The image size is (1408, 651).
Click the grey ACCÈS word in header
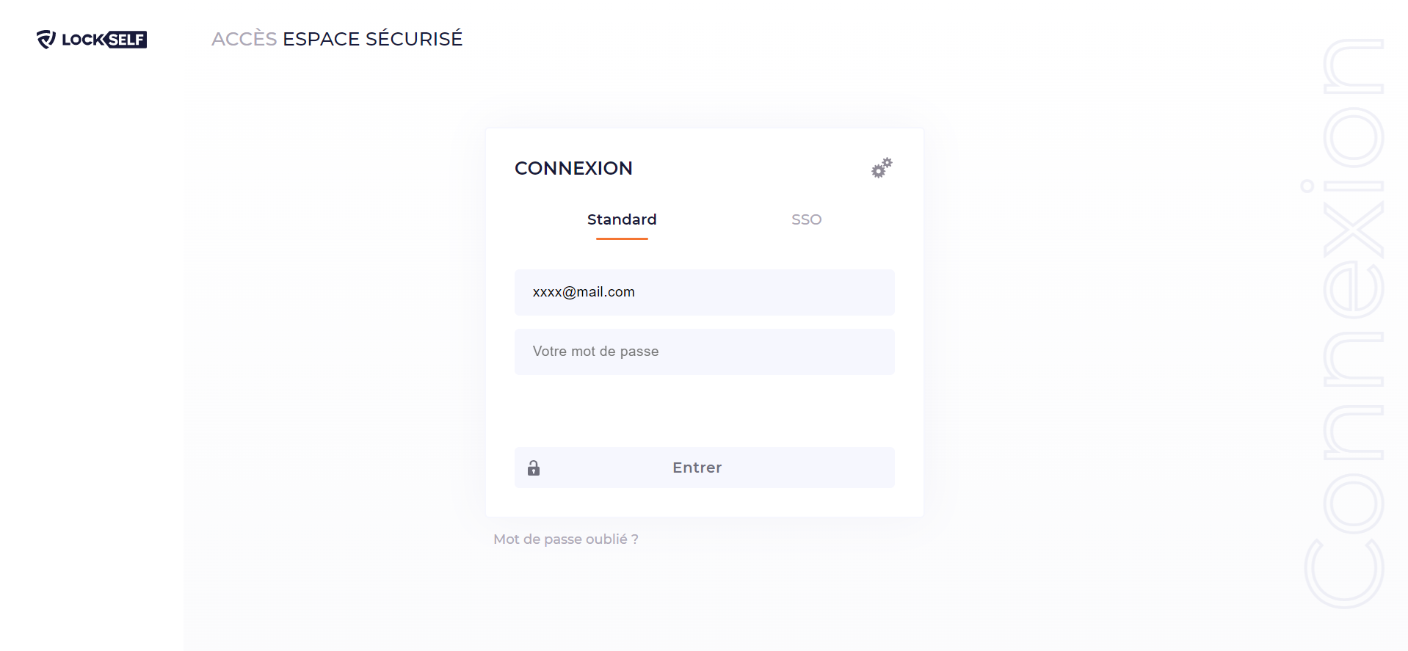(244, 39)
